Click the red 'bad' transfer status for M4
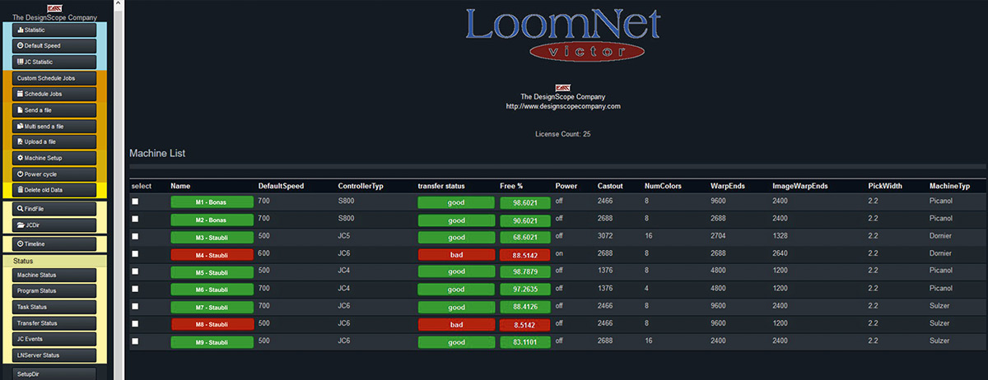 click(x=456, y=255)
